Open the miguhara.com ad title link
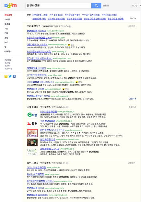This screenshot has width=141, height=202. coord(40,58)
